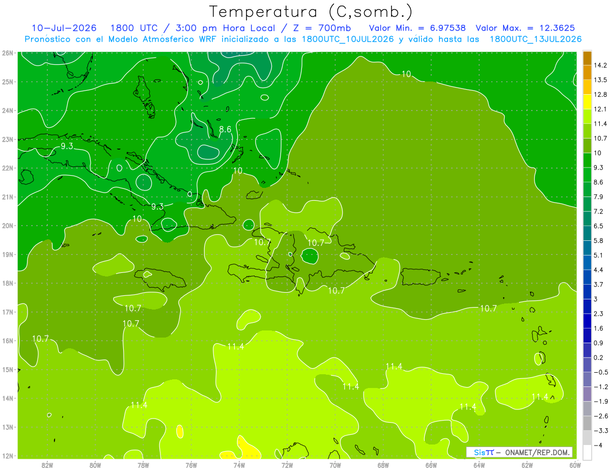Click the colorbar scale label -2.6
611x472 pixels.
point(601,415)
